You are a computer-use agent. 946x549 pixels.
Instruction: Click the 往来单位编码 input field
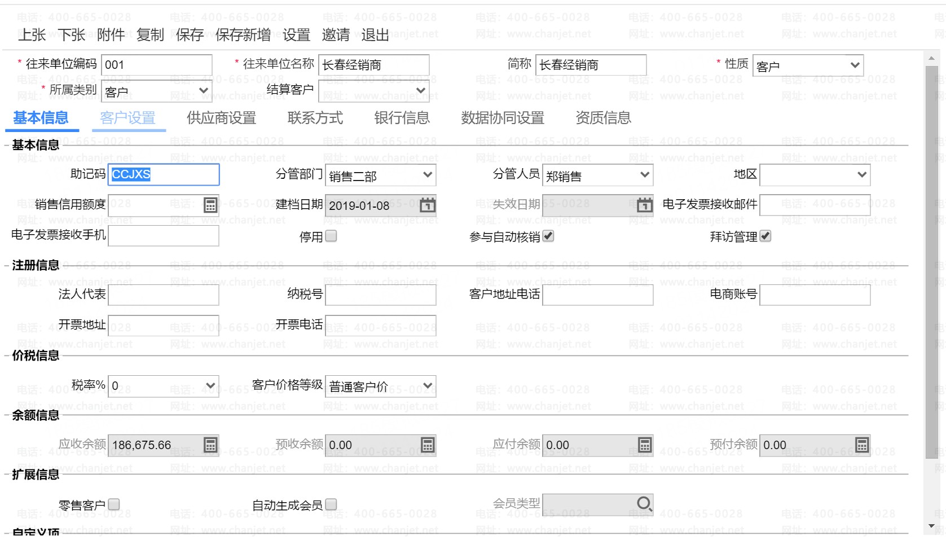pos(156,65)
